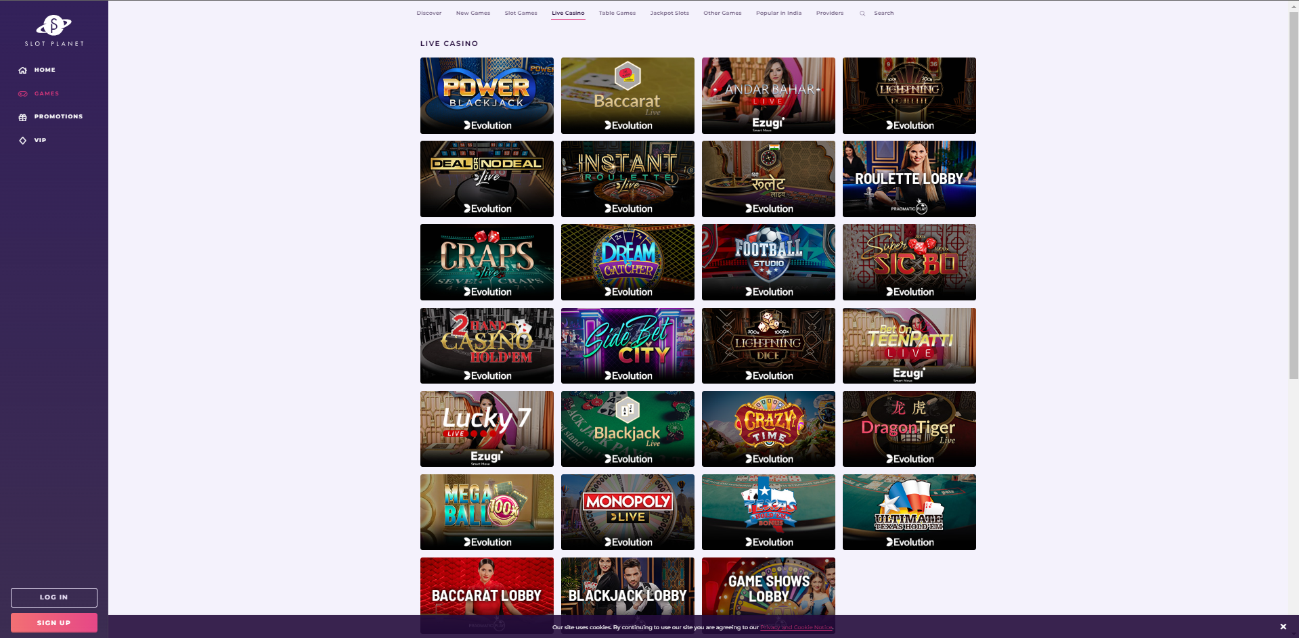Open Andar Bahar Live game
Screen dimensions: 1299x638
coord(768,95)
